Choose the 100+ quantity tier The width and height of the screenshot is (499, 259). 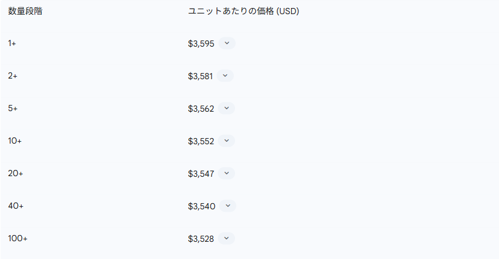pyautogui.click(x=18, y=238)
